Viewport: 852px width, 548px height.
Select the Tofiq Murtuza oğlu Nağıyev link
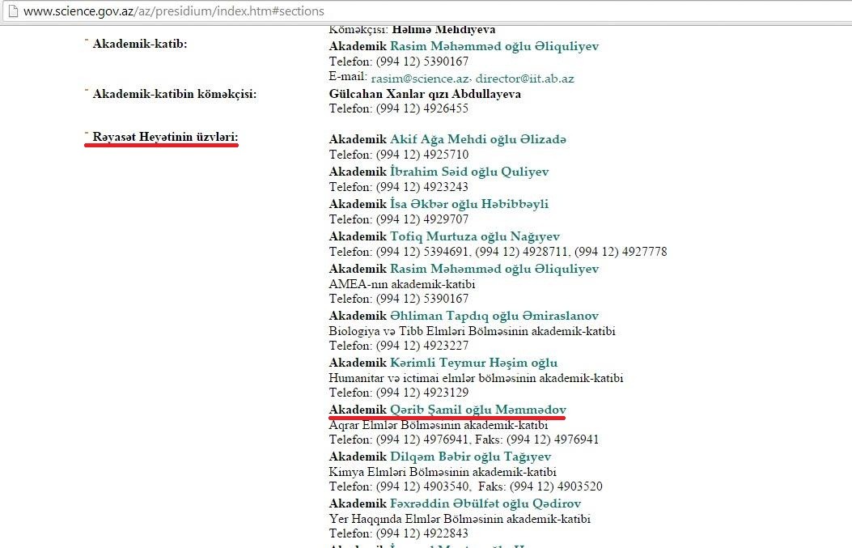pos(471,236)
